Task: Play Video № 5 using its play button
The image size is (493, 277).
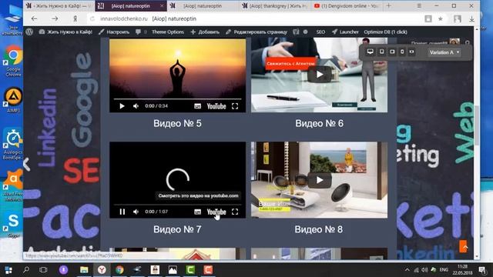Action: (122, 106)
